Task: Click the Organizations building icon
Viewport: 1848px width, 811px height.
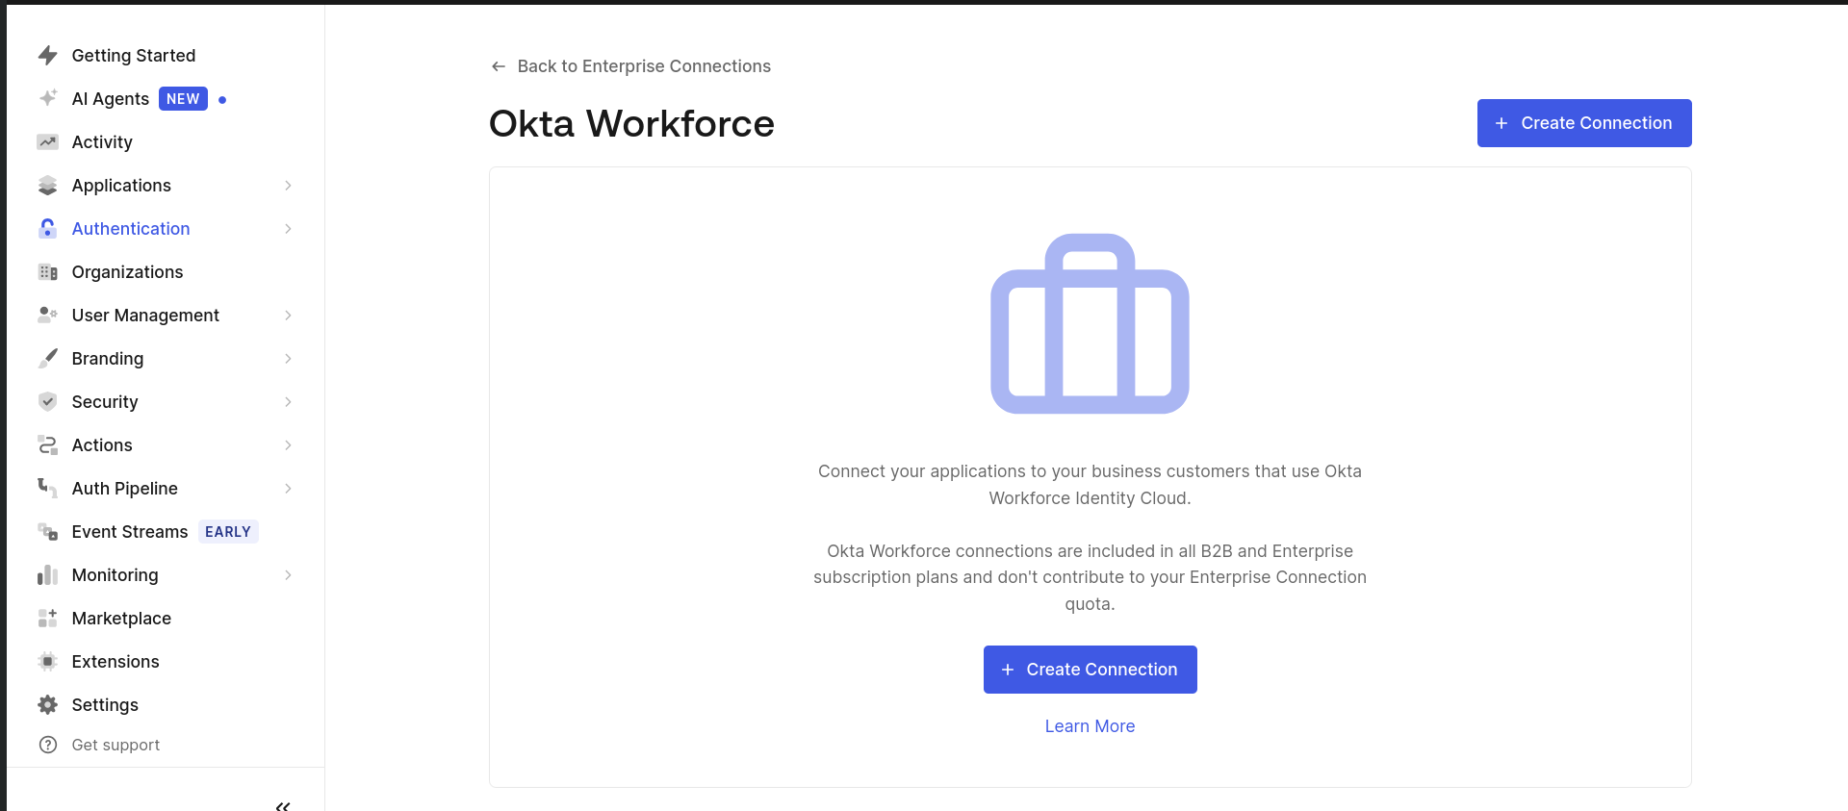Action: click(x=47, y=272)
